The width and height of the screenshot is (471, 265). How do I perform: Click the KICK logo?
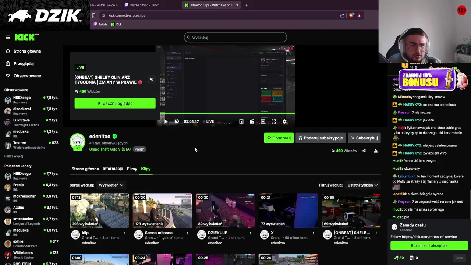(26, 37)
